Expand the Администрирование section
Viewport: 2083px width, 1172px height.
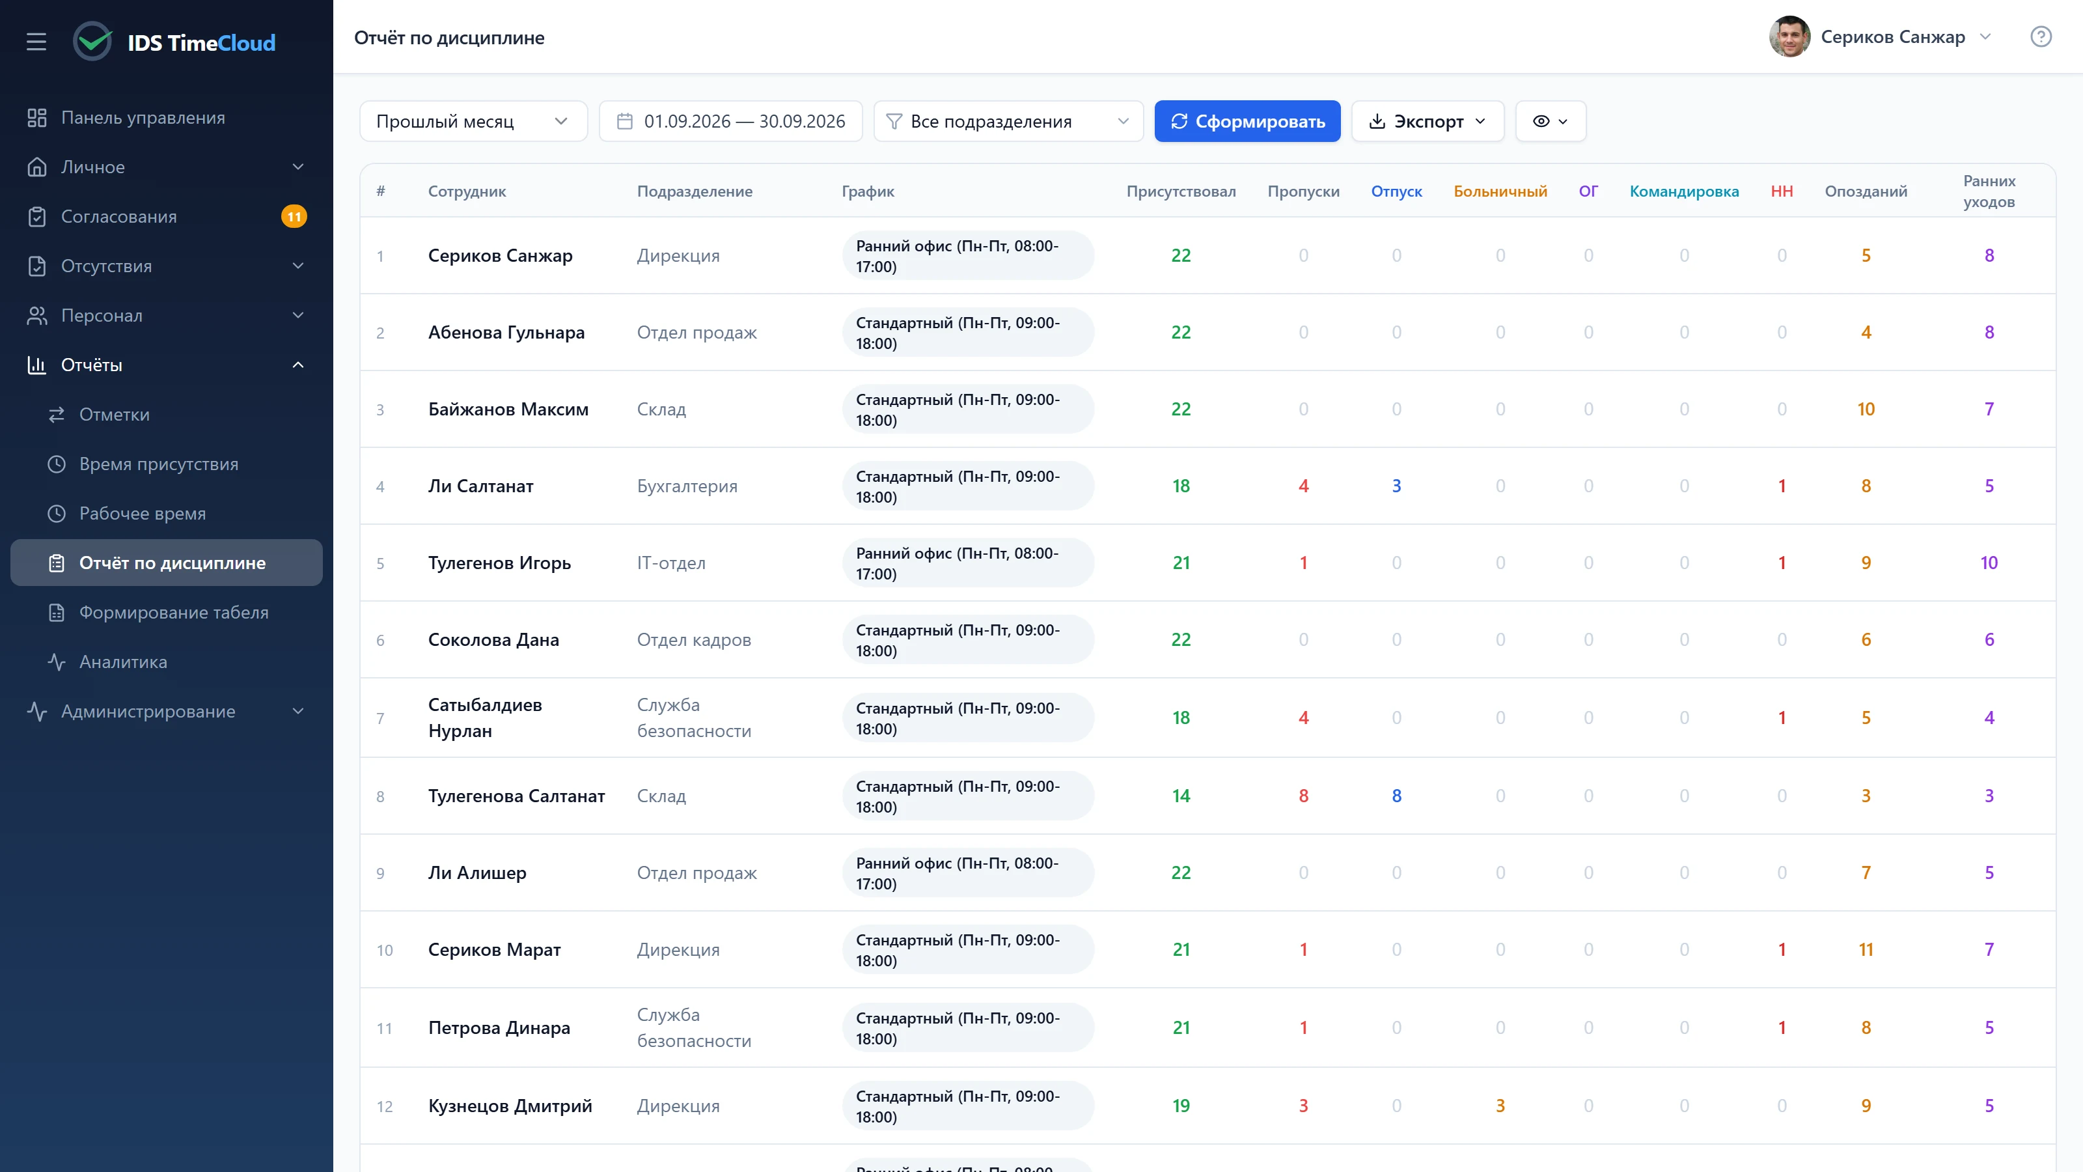coord(167,711)
